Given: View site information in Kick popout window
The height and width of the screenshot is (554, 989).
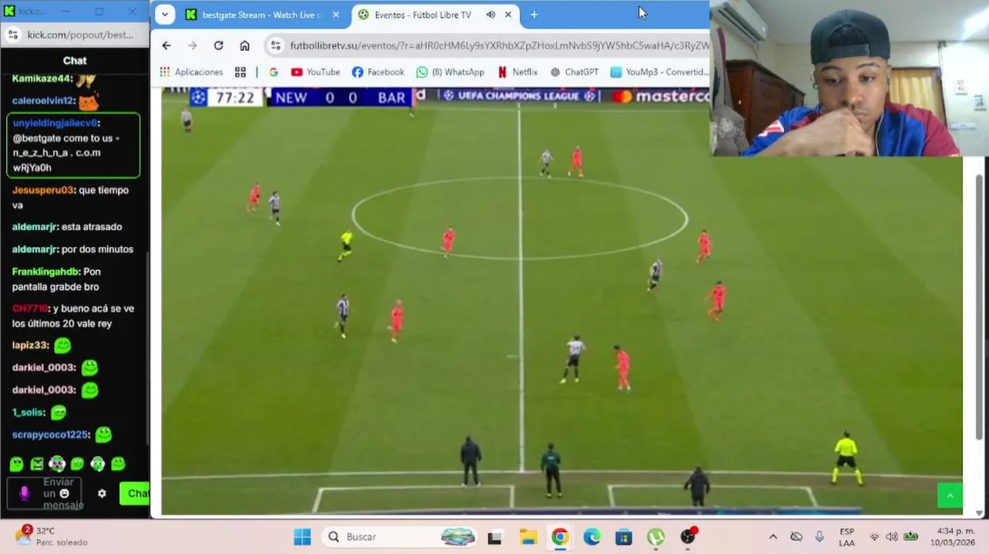Looking at the screenshot, I should (12, 35).
